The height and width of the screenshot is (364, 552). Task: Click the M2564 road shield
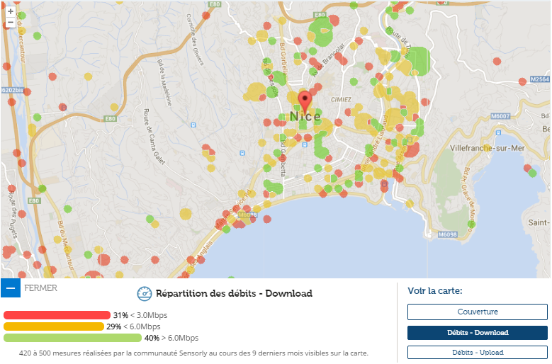click(x=540, y=80)
